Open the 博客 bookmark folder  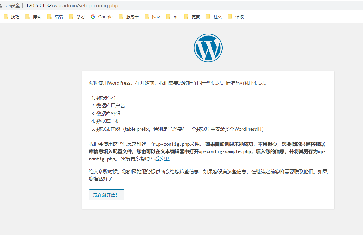33,17
